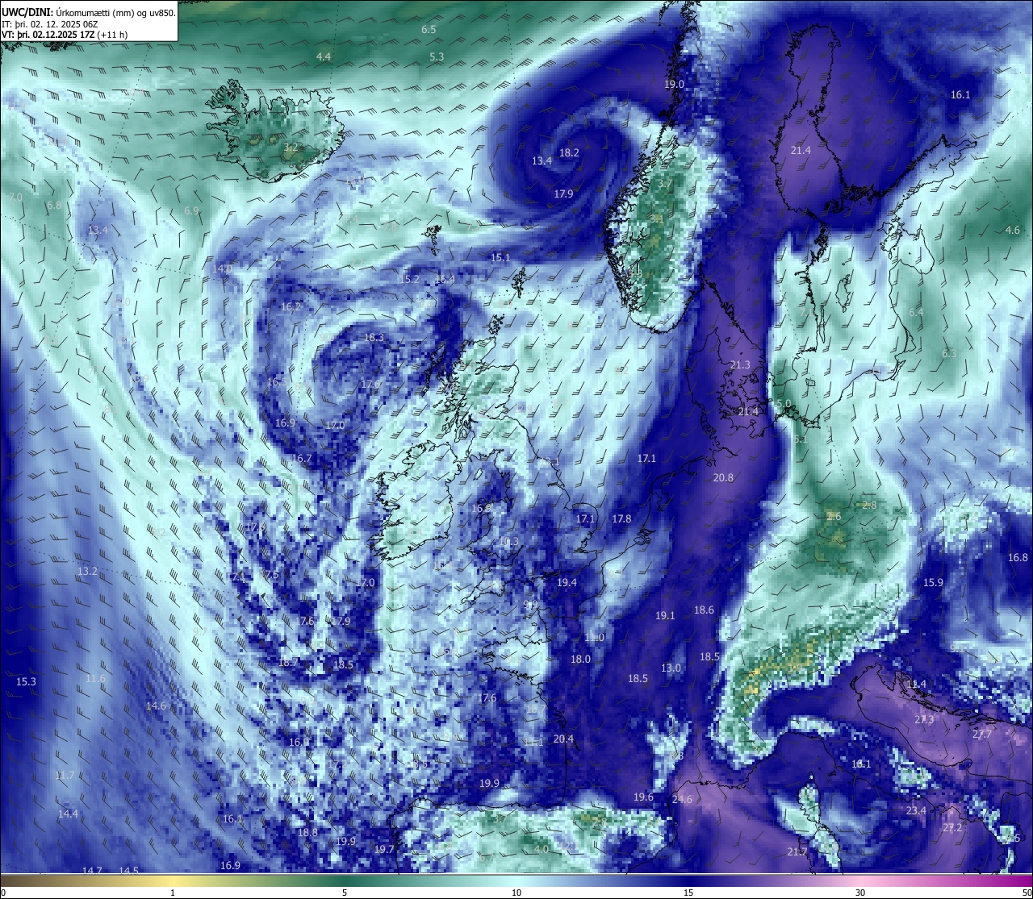Click the map value '2.6'
This screenshot has width=1033, height=899.
[x=834, y=516]
